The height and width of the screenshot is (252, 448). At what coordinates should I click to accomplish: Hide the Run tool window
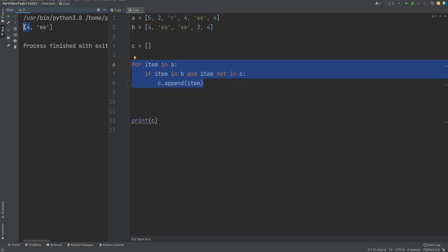click(104, 10)
